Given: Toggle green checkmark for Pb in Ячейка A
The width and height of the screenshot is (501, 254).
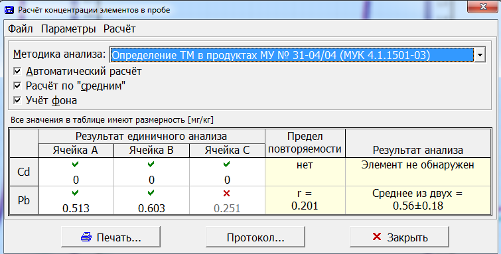Looking at the screenshot, I should tap(76, 193).
